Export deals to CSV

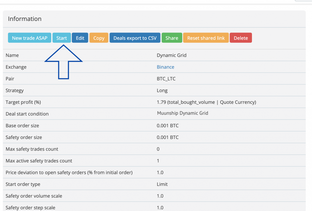tap(135, 38)
